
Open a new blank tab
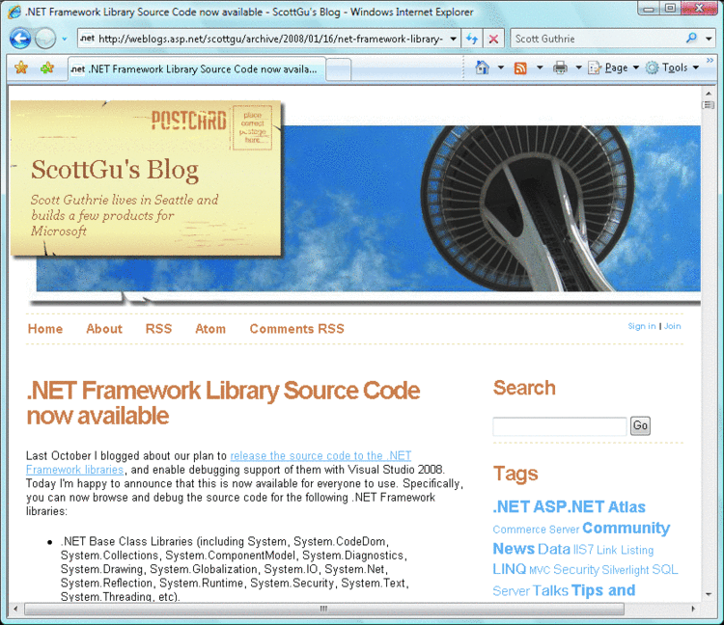point(339,69)
